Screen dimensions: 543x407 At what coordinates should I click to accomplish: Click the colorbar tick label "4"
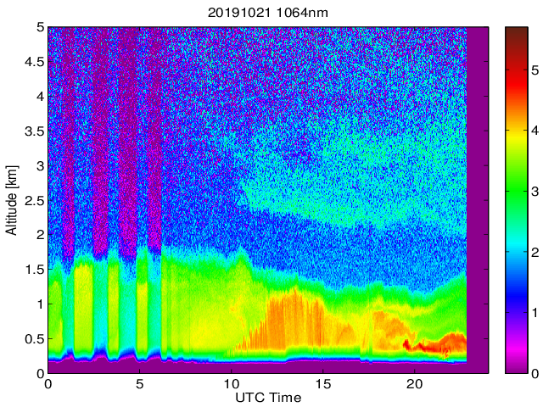(535, 131)
